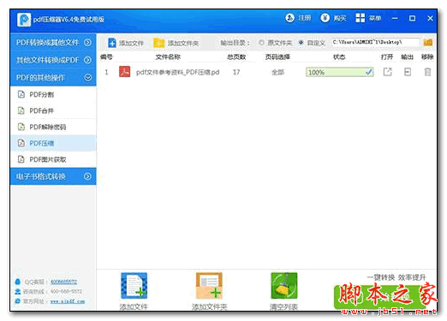Expand the PDF to other files section
This screenshot has height=321, width=447.
(x=87, y=43)
